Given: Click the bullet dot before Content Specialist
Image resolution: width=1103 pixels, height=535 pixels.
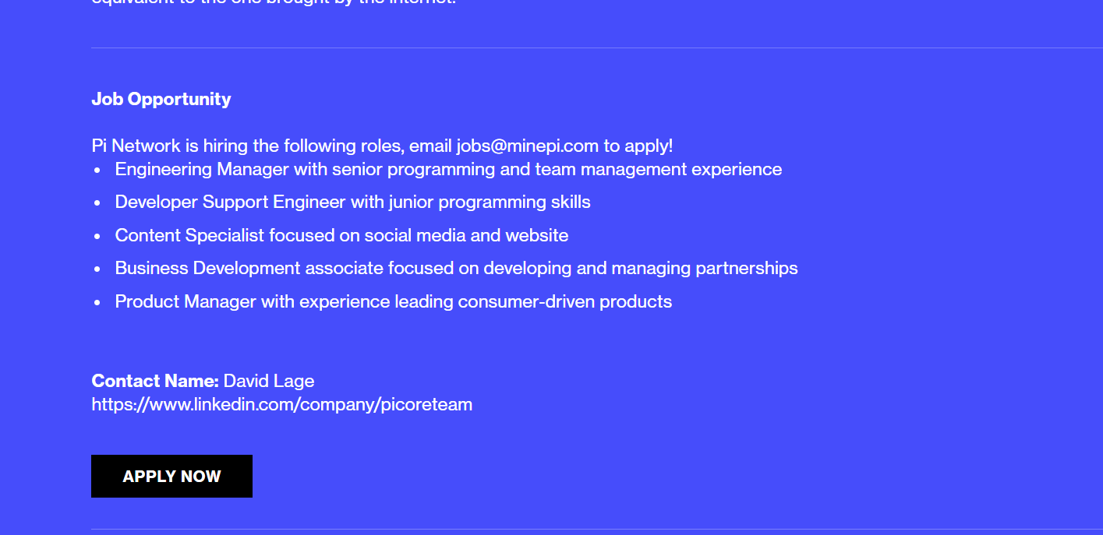Looking at the screenshot, I should click(x=97, y=236).
